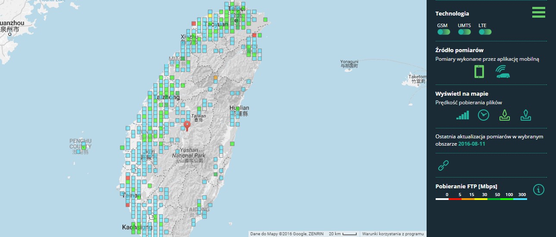
Task: Toggle the UMTS technology switch
Action: click(x=464, y=32)
